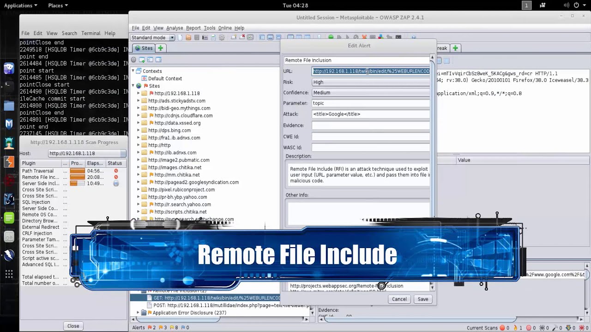Open ZAP Report menu
Image resolution: width=591 pixels, height=332 pixels.
pos(193,28)
